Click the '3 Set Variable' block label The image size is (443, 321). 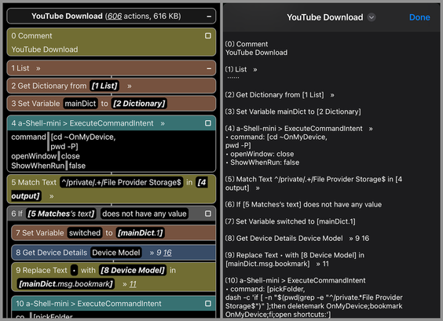point(35,104)
